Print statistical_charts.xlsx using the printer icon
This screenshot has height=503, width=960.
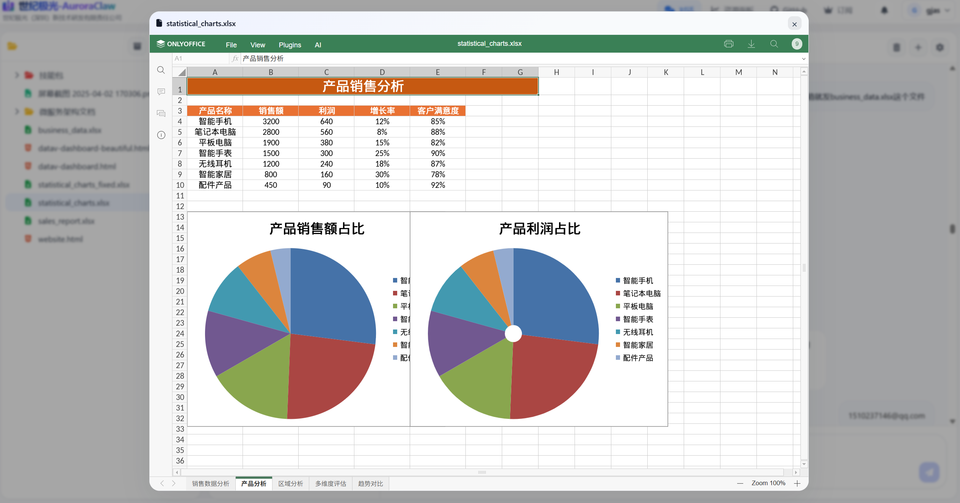point(728,44)
